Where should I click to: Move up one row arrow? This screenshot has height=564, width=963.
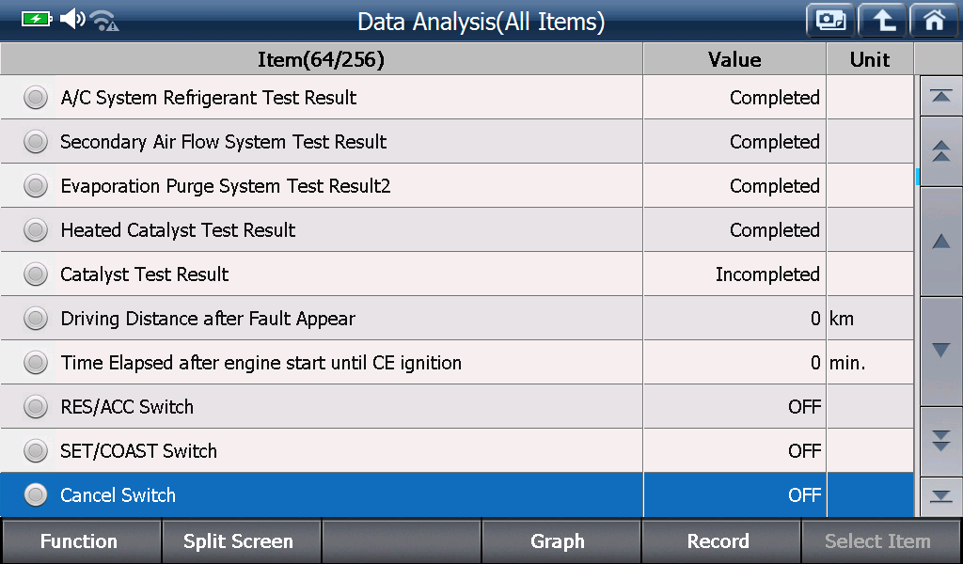click(x=940, y=242)
